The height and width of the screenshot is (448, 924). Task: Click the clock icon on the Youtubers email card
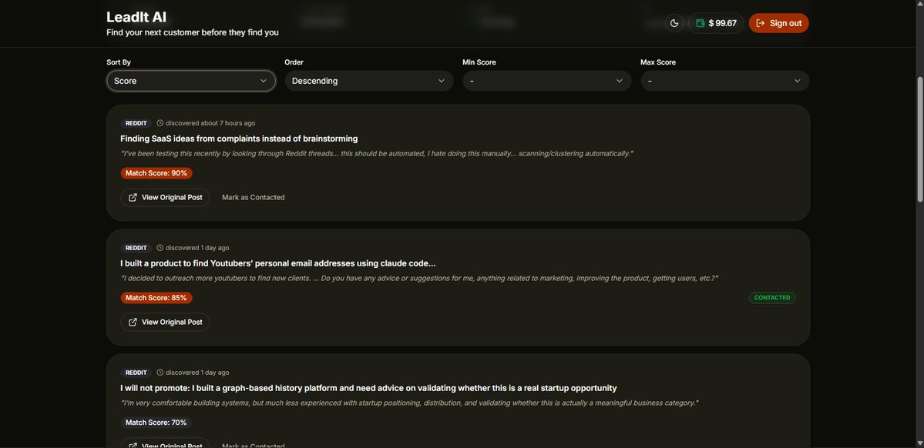tap(160, 248)
